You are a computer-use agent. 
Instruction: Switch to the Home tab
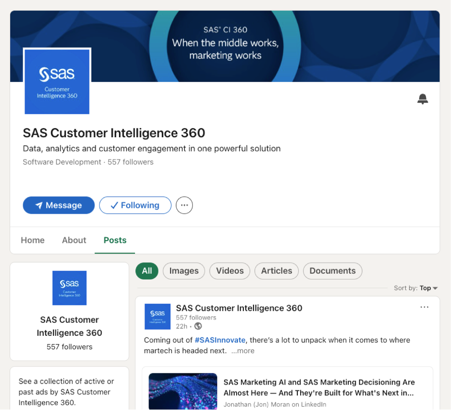point(32,240)
